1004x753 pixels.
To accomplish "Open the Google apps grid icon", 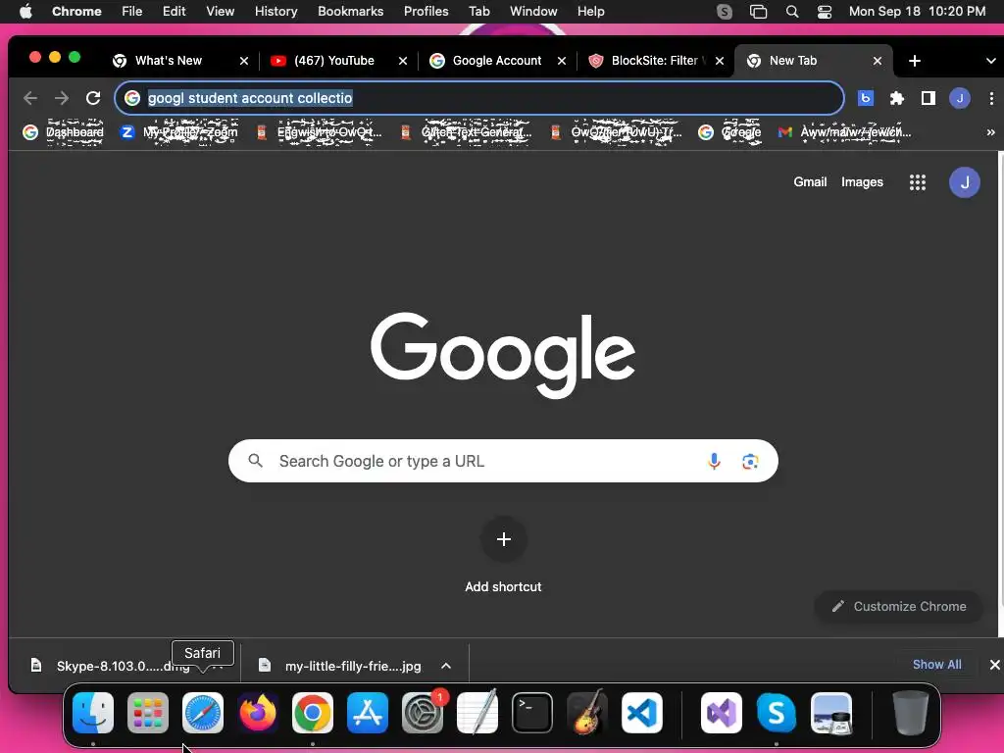I will (918, 182).
